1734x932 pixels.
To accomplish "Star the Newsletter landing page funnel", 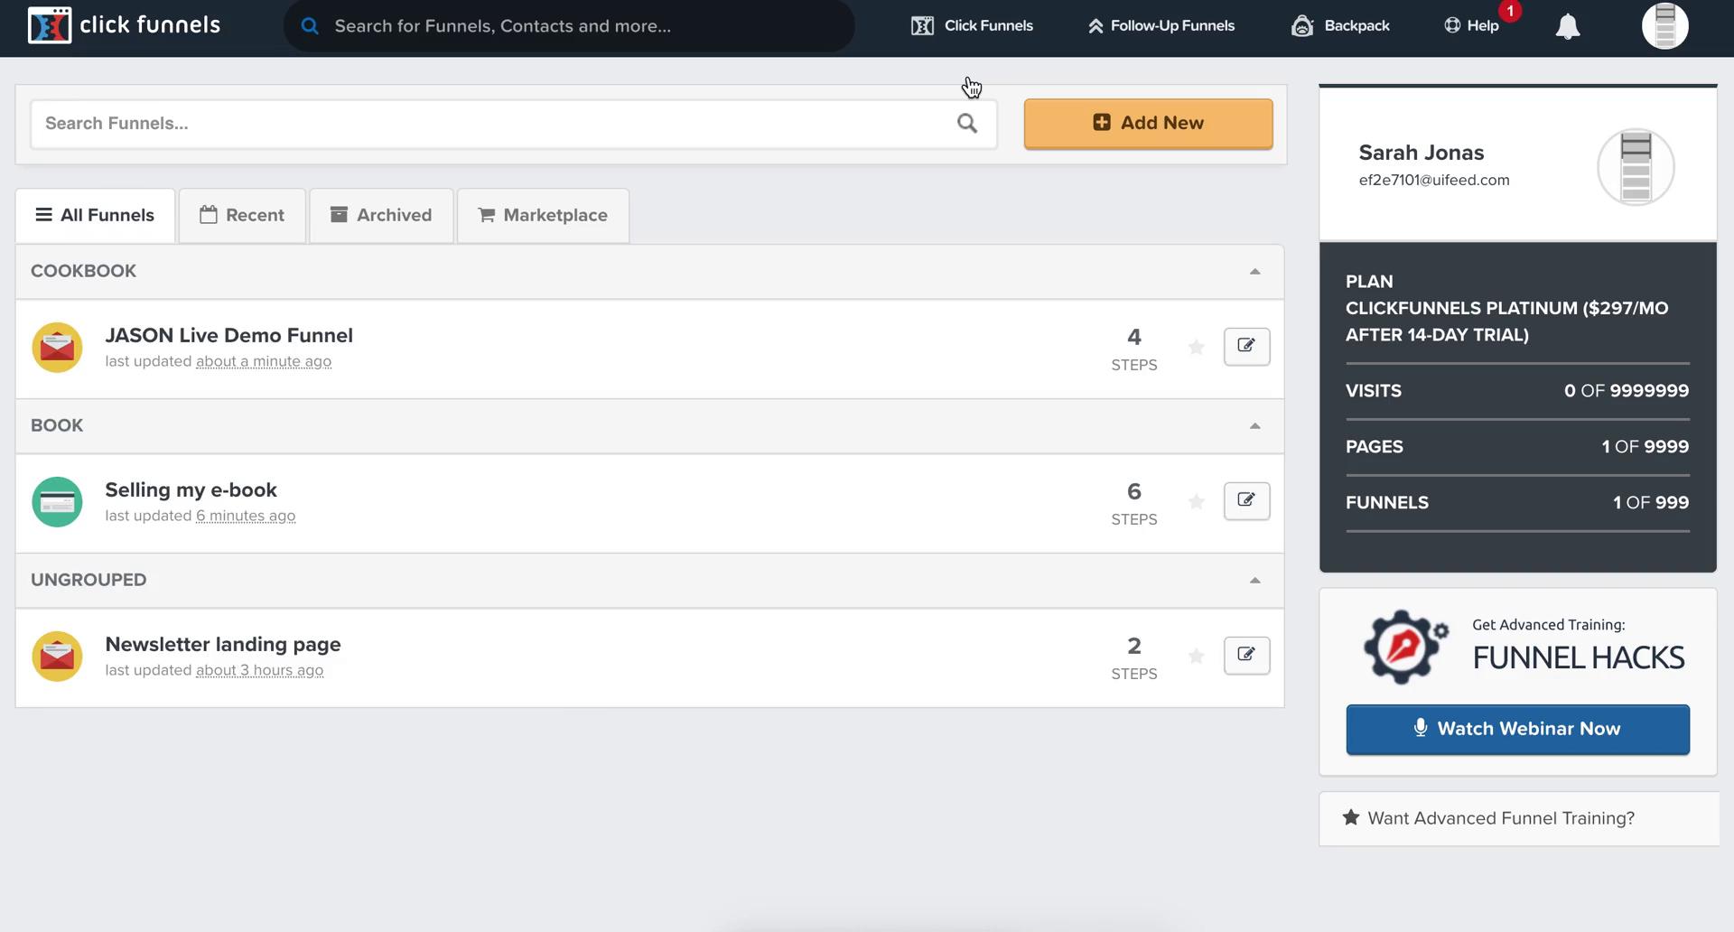I will click(1196, 657).
